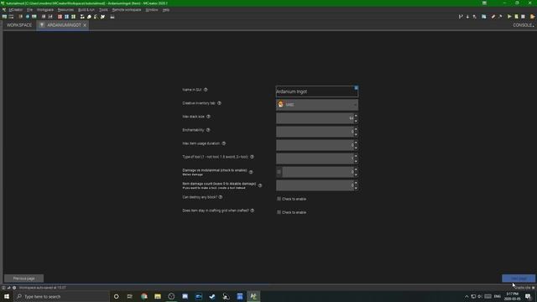Open the Help menu
537x302 pixels.
(166, 10)
